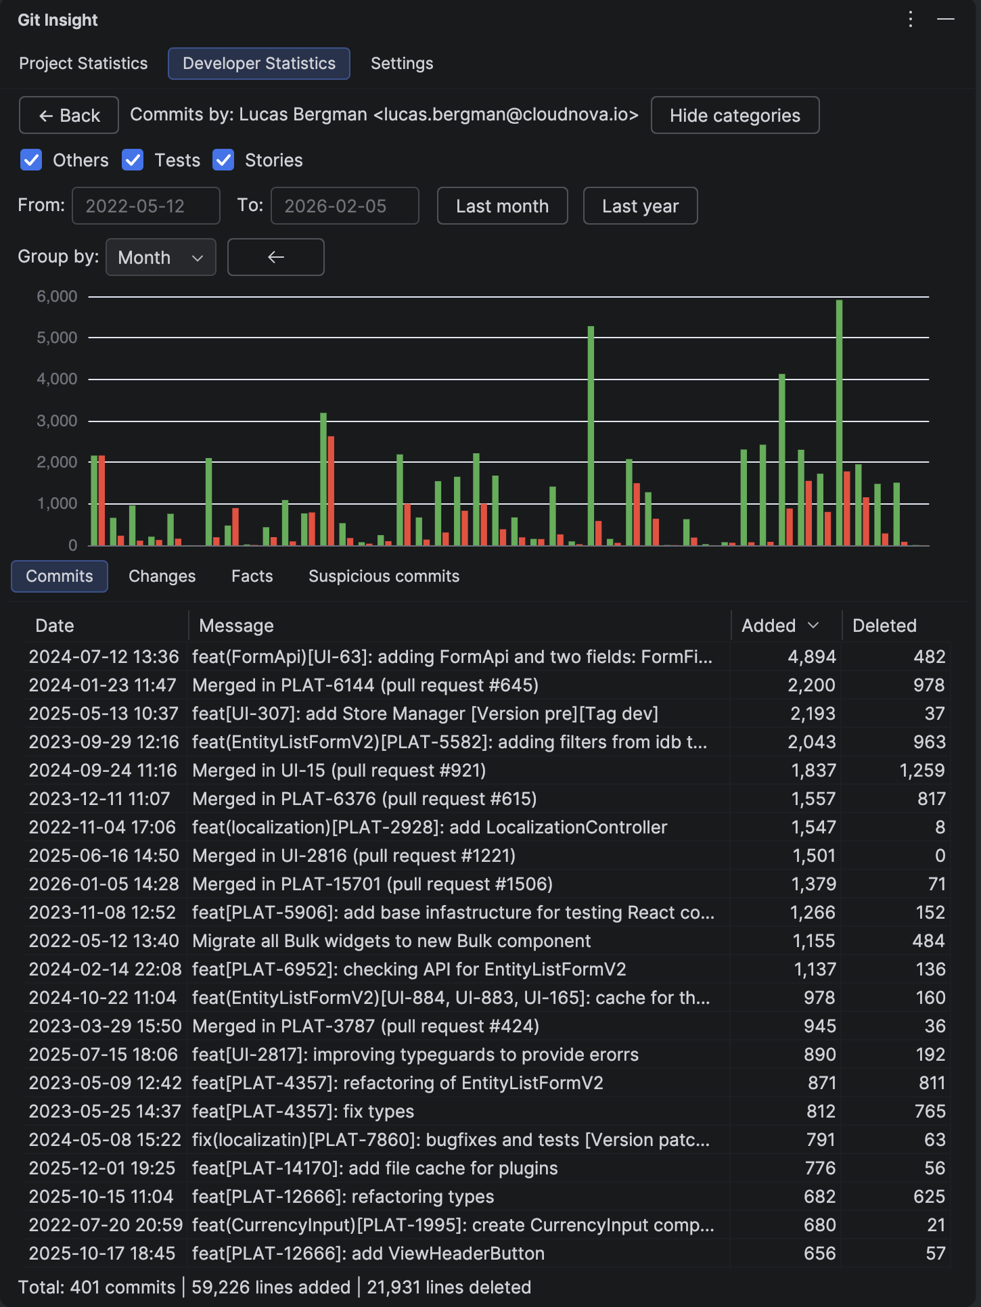Image resolution: width=981 pixels, height=1307 pixels.
Task: Click the Hide categories button
Action: click(735, 115)
